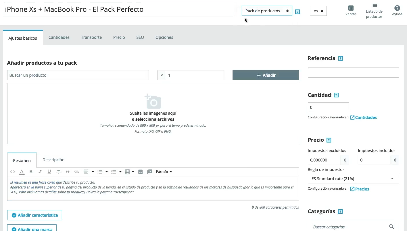Screen dimensions: 407x231
Task: Click 'o selecciona archivos' upload link
Action: [153, 119]
